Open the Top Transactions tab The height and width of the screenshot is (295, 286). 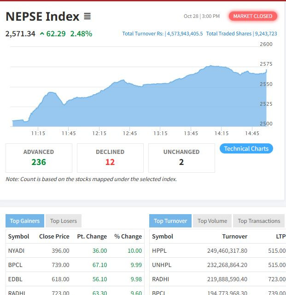point(259,221)
